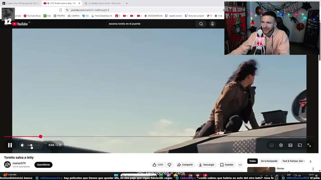Cast video to a TV
Screen dimensions: 321x180
(300, 145)
